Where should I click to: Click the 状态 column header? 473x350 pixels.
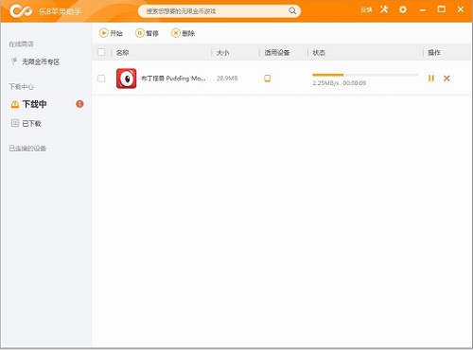[x=319, y=53]
